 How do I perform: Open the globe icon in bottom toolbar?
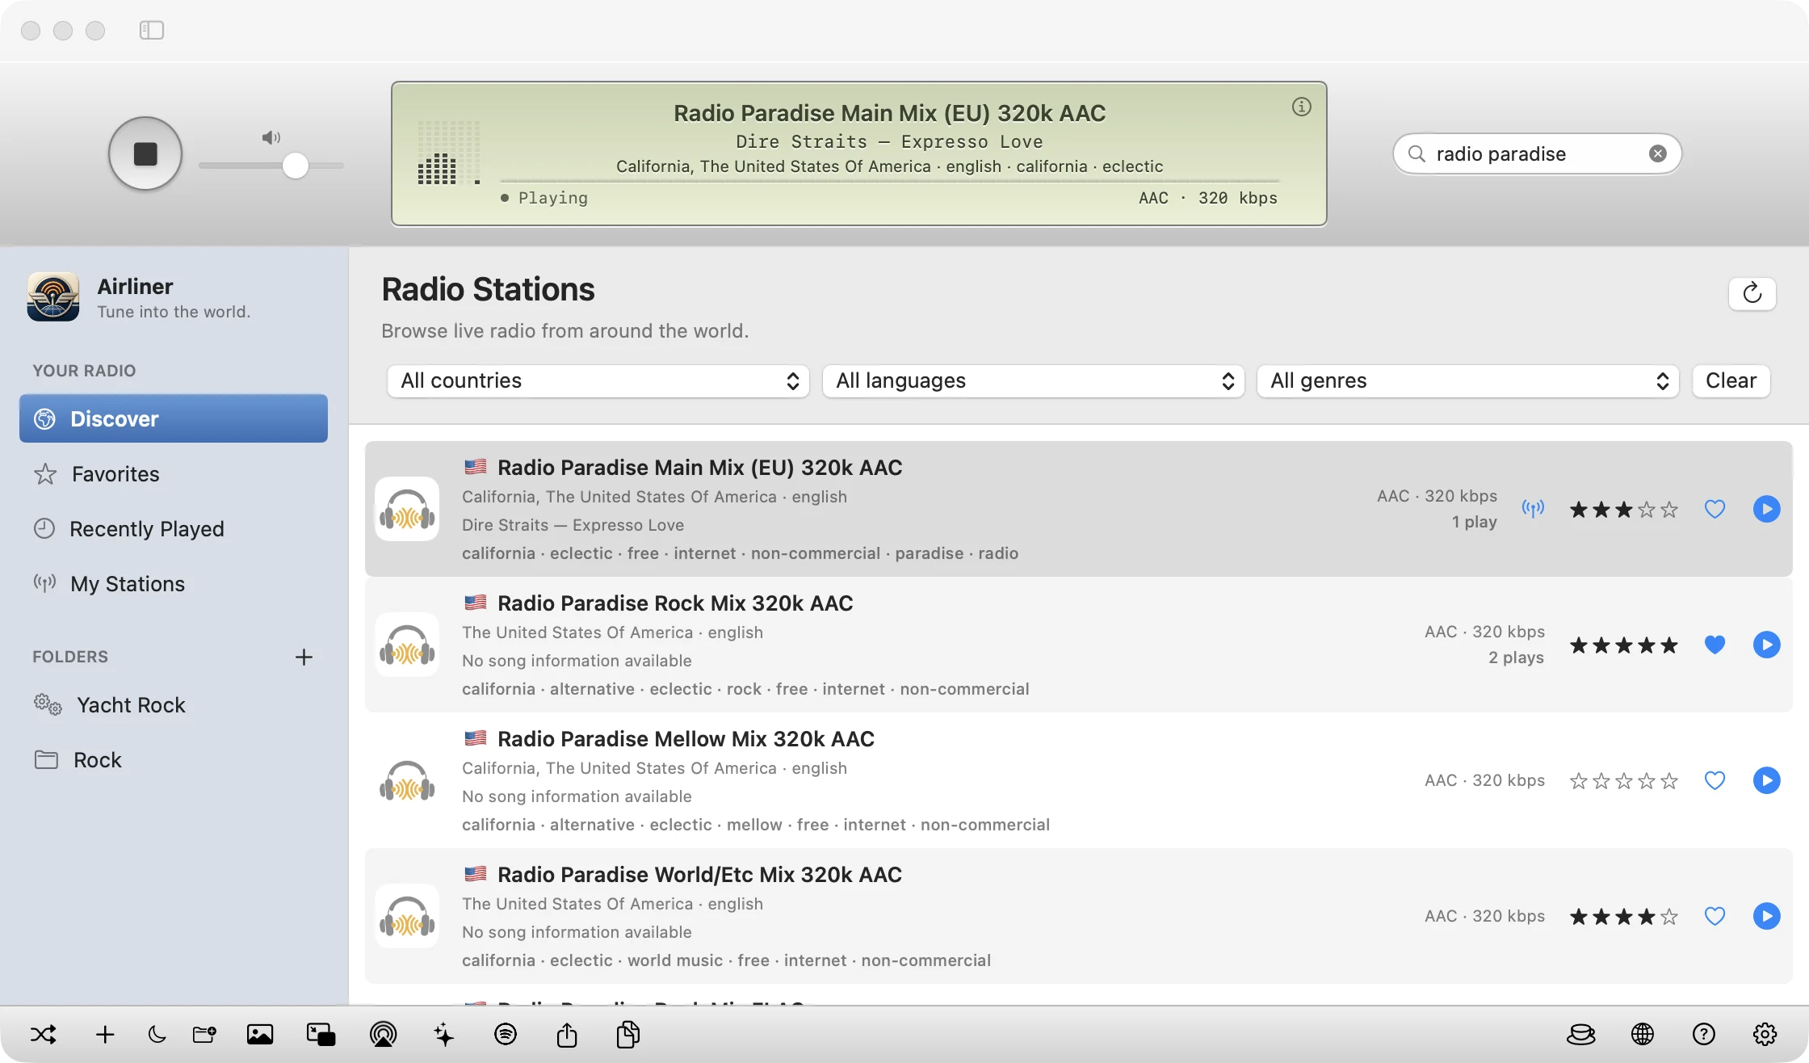pos(1642,1034)
